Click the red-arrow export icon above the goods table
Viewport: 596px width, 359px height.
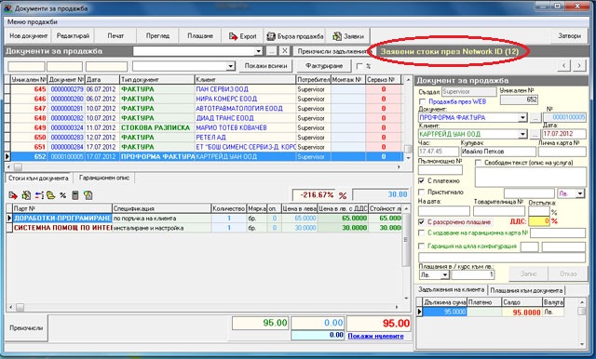pos(13,195)
